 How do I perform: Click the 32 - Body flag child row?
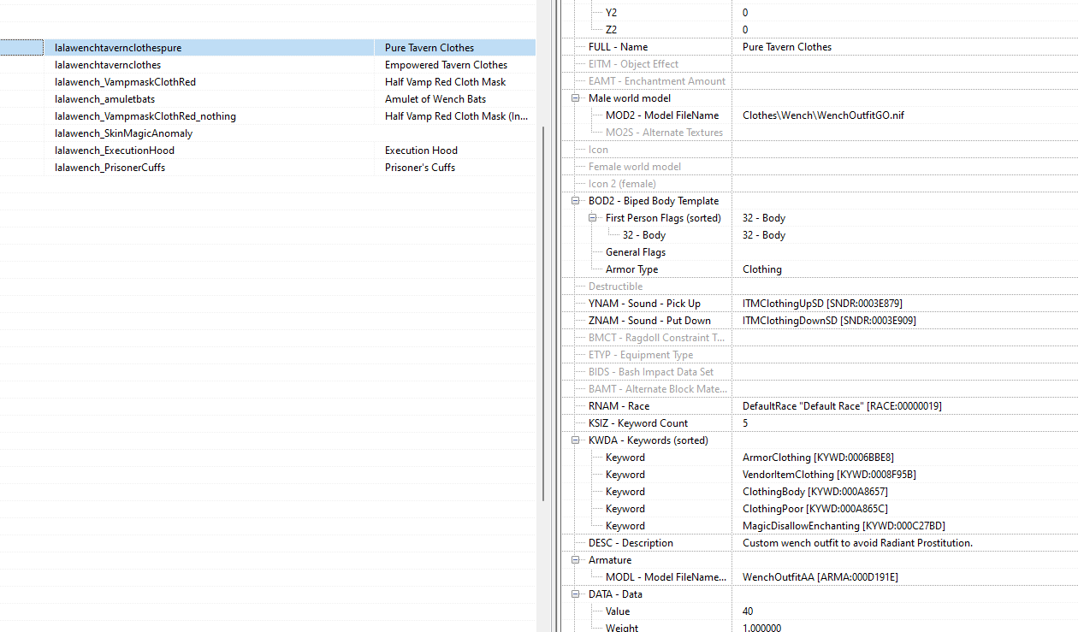[820, 235]
